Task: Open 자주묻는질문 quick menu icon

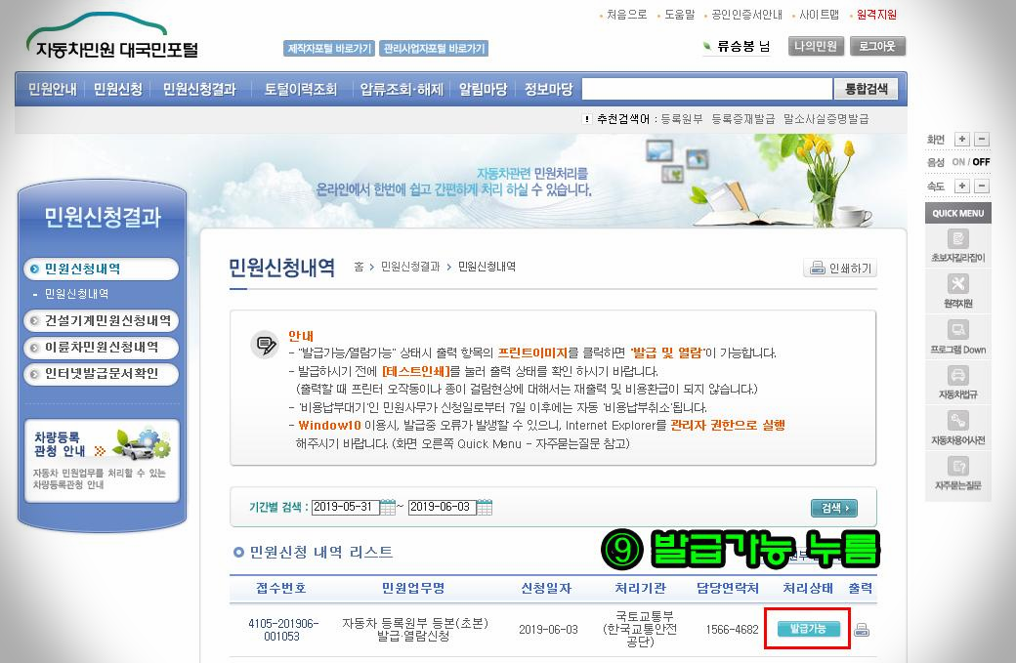Action: pos(957,474)
